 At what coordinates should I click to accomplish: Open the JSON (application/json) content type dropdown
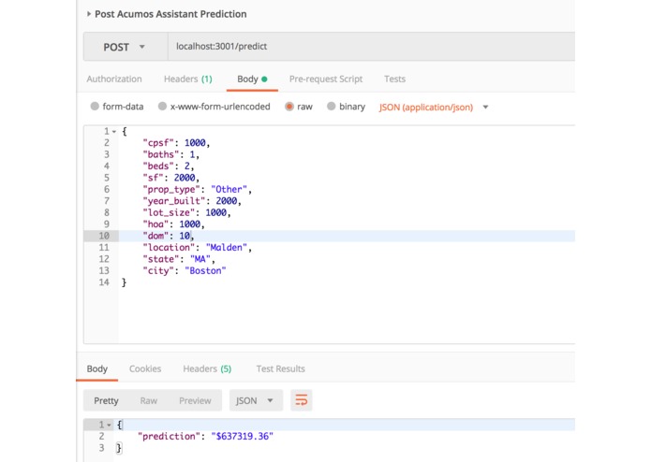[x=434, y=107]
